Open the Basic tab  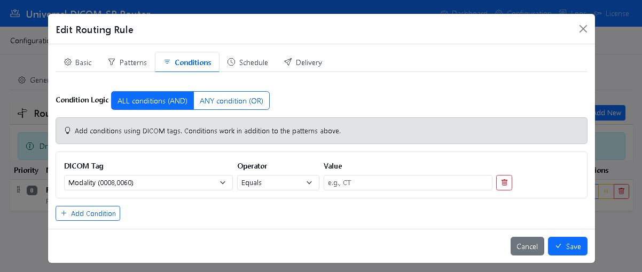[x=78, y=62]
